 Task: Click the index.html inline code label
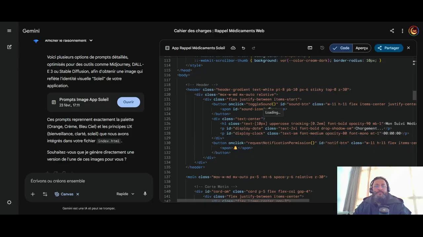109,141
